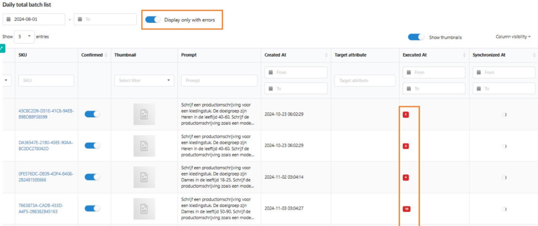The image size is (538, 226).
Task: Expand the Column visibility dropdown
Action: [513, 37]
